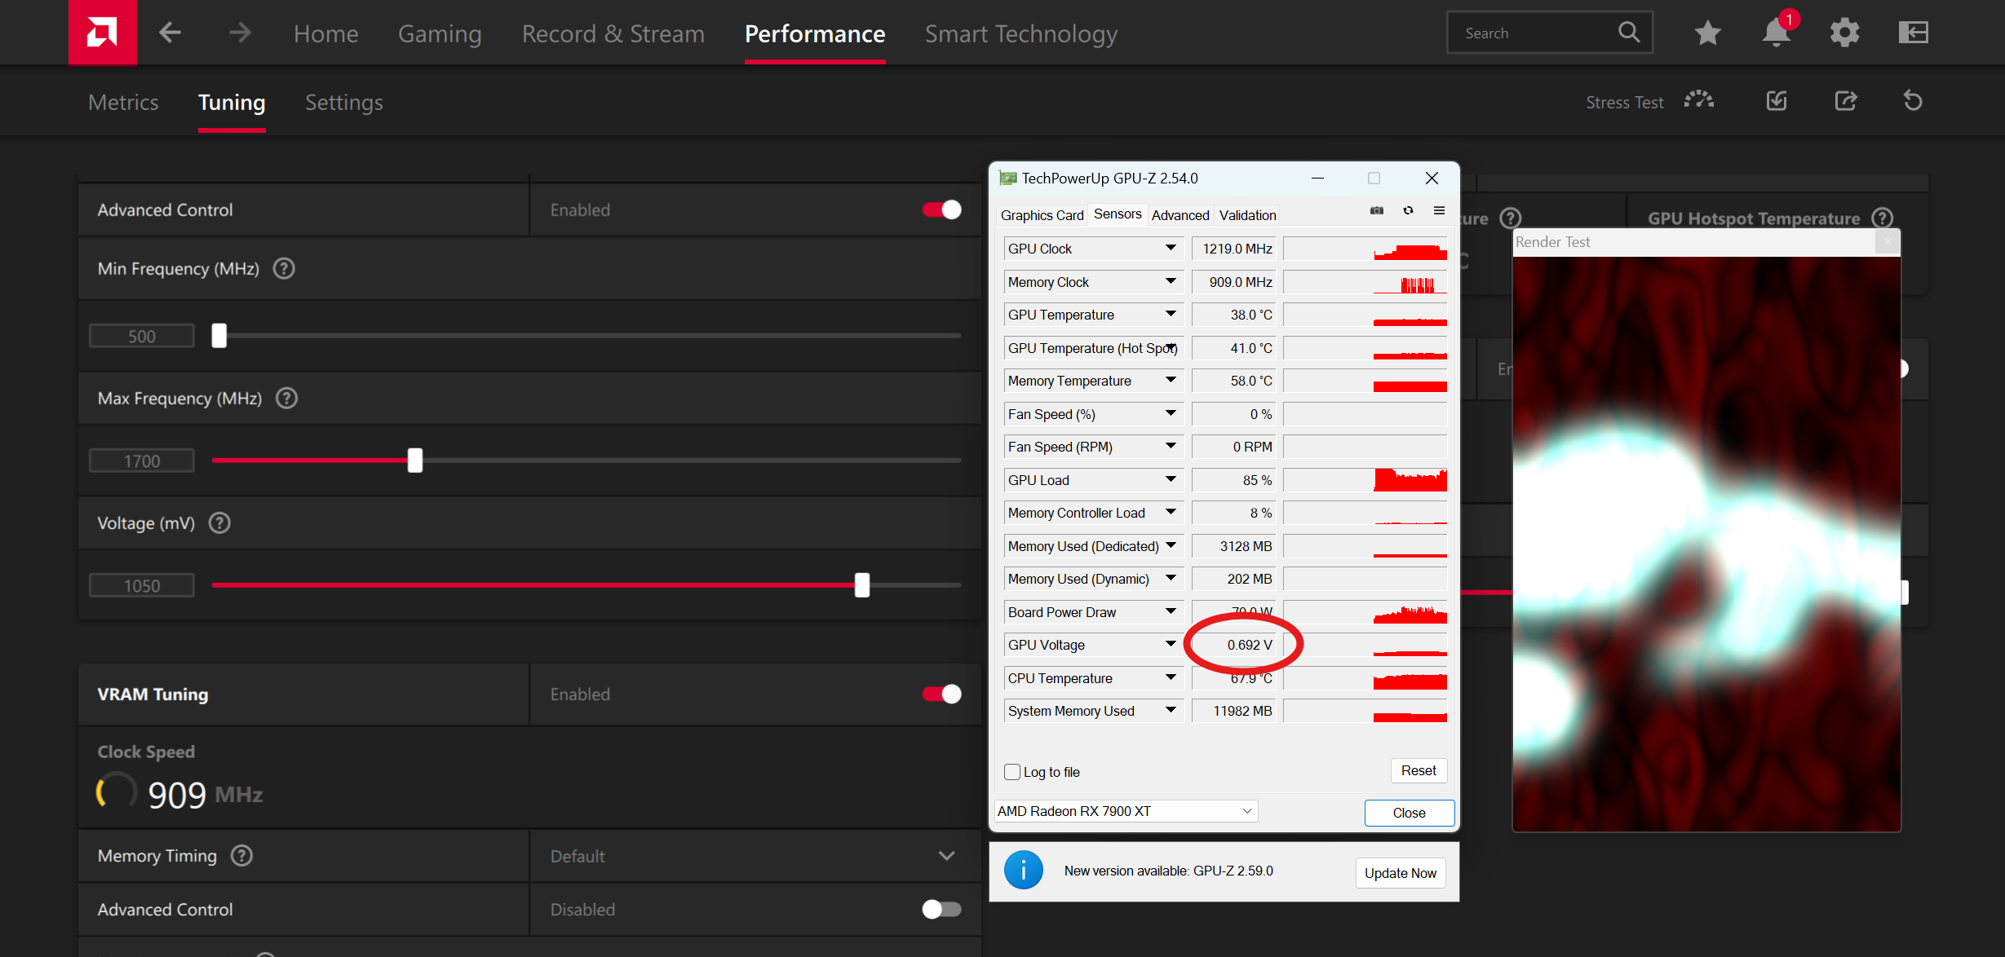This screenshot has height=957, width=2005.
Task: Click the GPU-Z update info icon
Action: pyautogui.click(x=1023, y=870)
